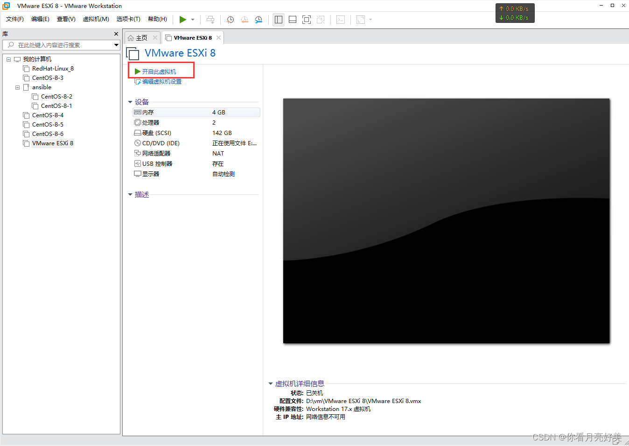This screenshot has width=629, height=446.
Task: Open the stretch display dropdown arrow
Action: 370,20
